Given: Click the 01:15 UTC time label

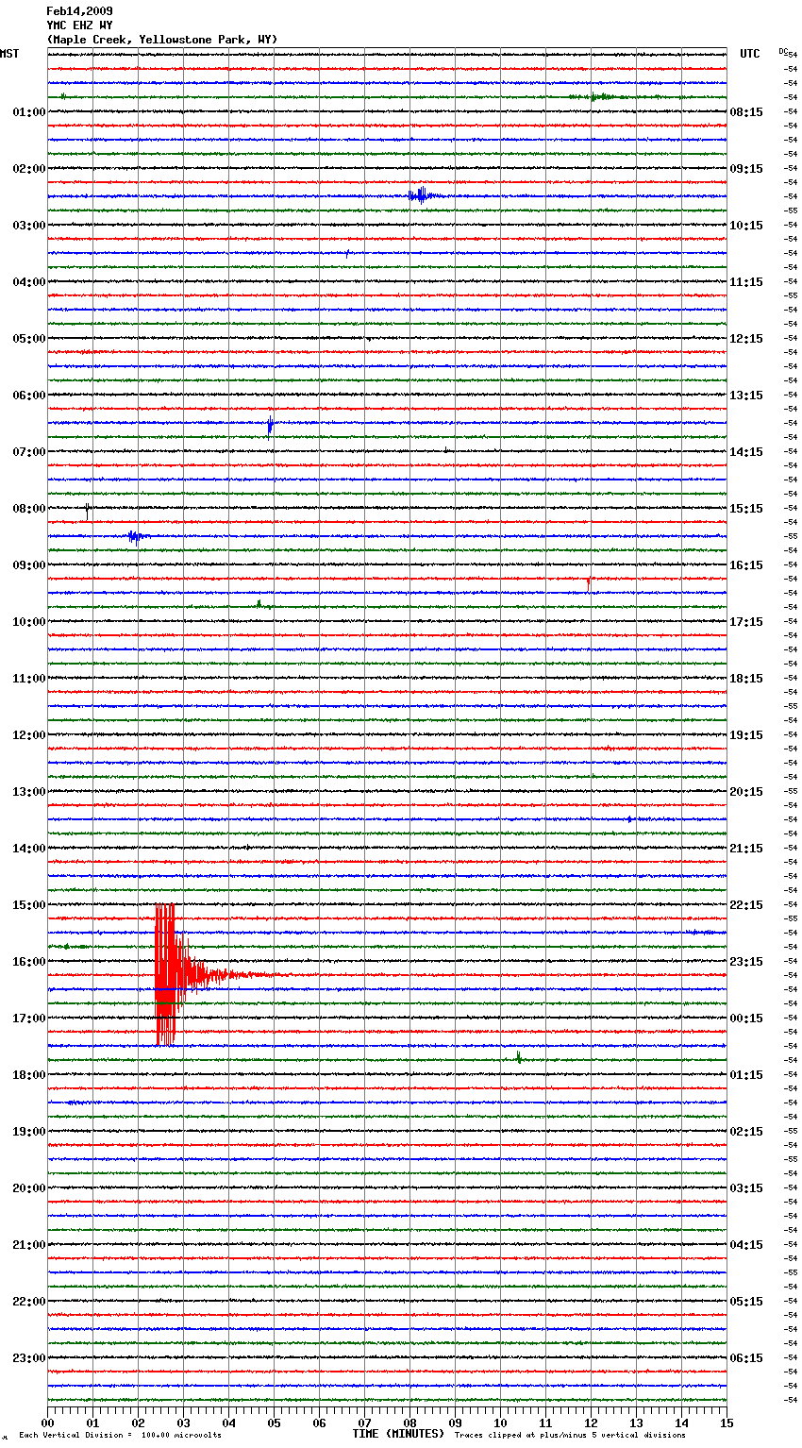Looking at the screenshot, I should tap(746, 1075).
